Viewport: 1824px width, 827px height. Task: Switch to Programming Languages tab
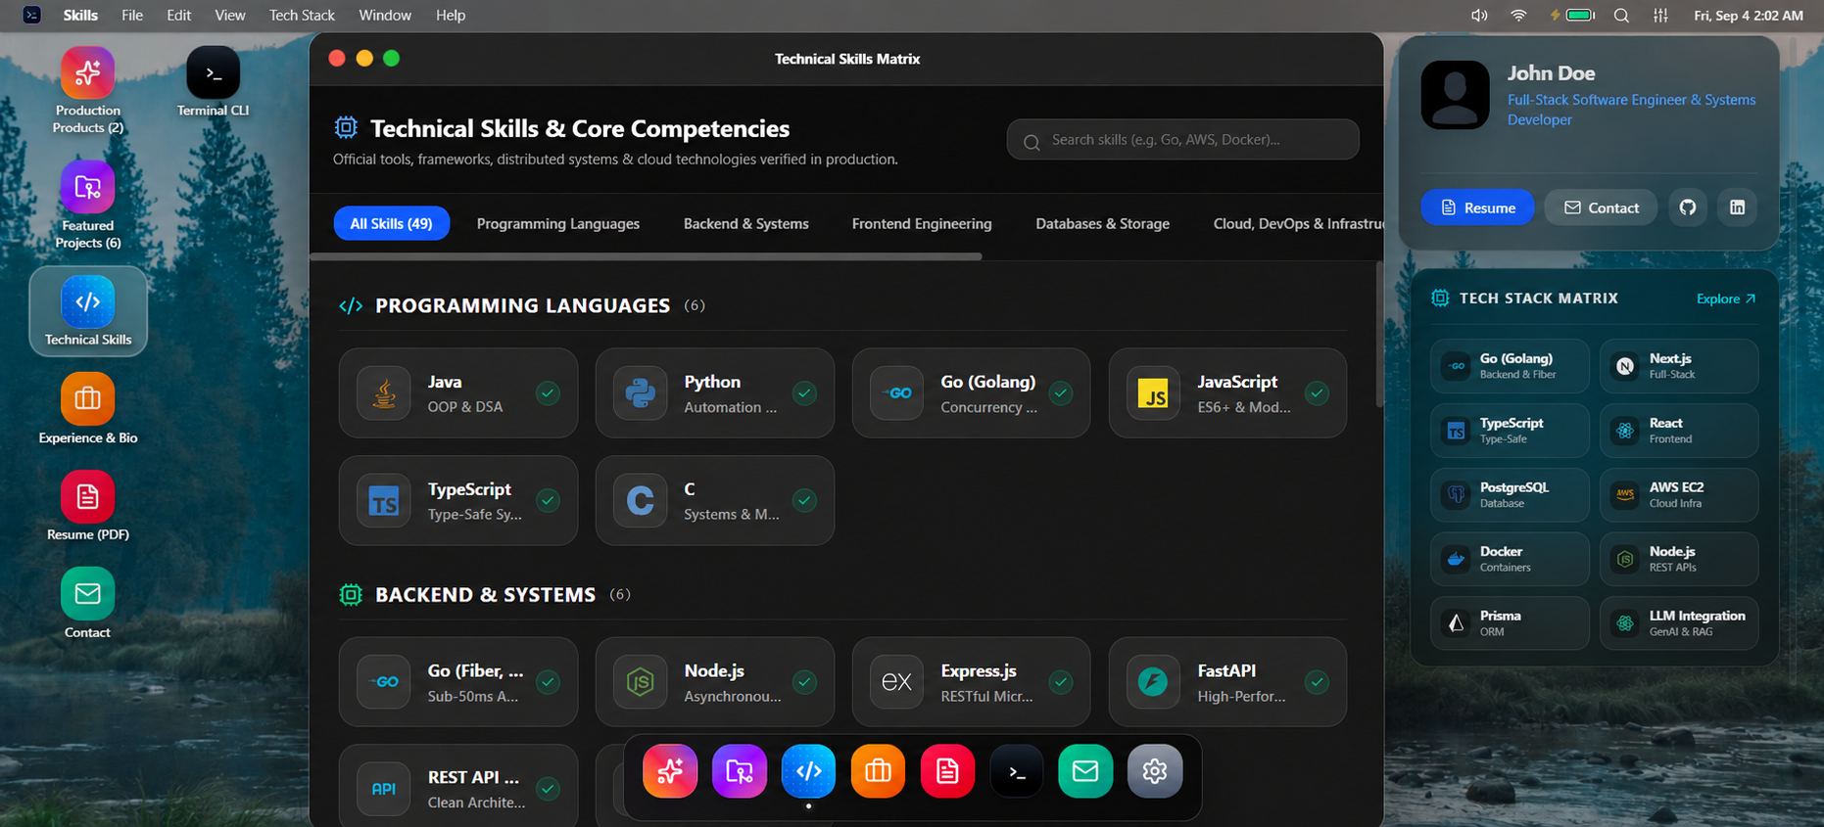pyautogui.click(x=558, y=223)
